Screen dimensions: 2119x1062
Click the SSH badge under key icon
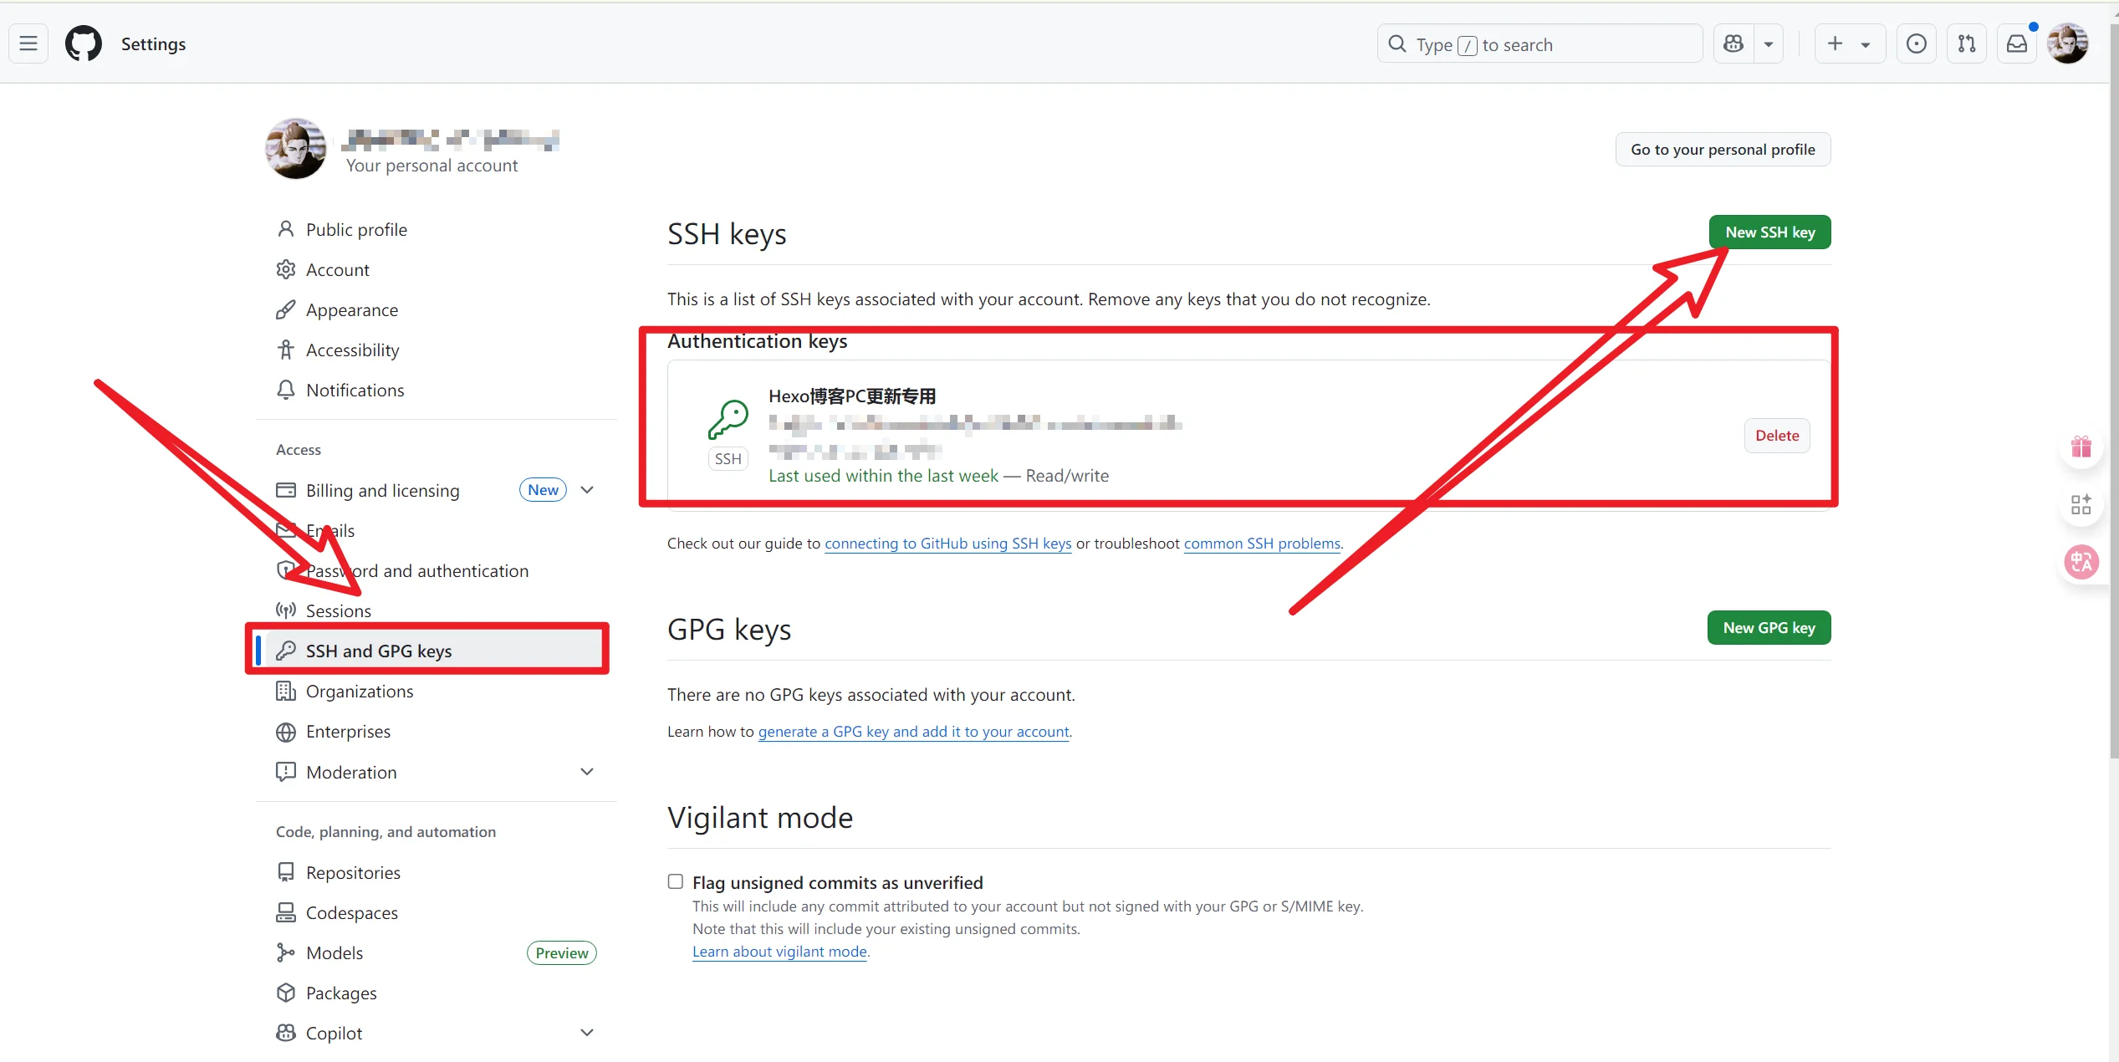(728, 459)
